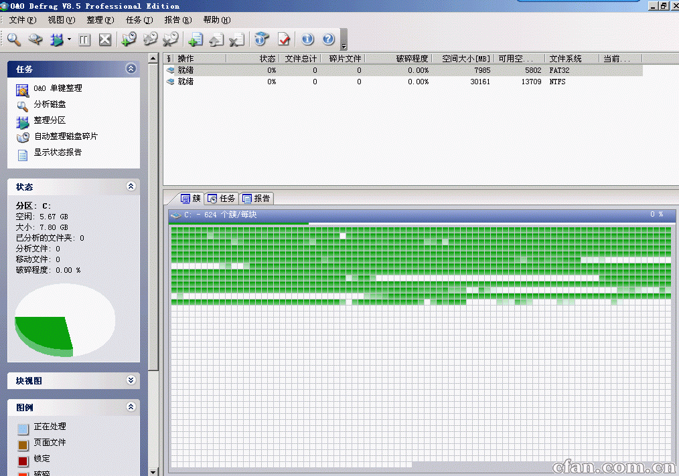Click the 正在处理 legend color swatch
This screenshot has height=476, width=679.
(x=23, y=429)
